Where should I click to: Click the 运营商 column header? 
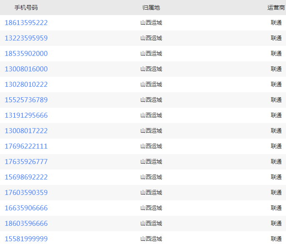pyautogui.click(x=276, y=8)
